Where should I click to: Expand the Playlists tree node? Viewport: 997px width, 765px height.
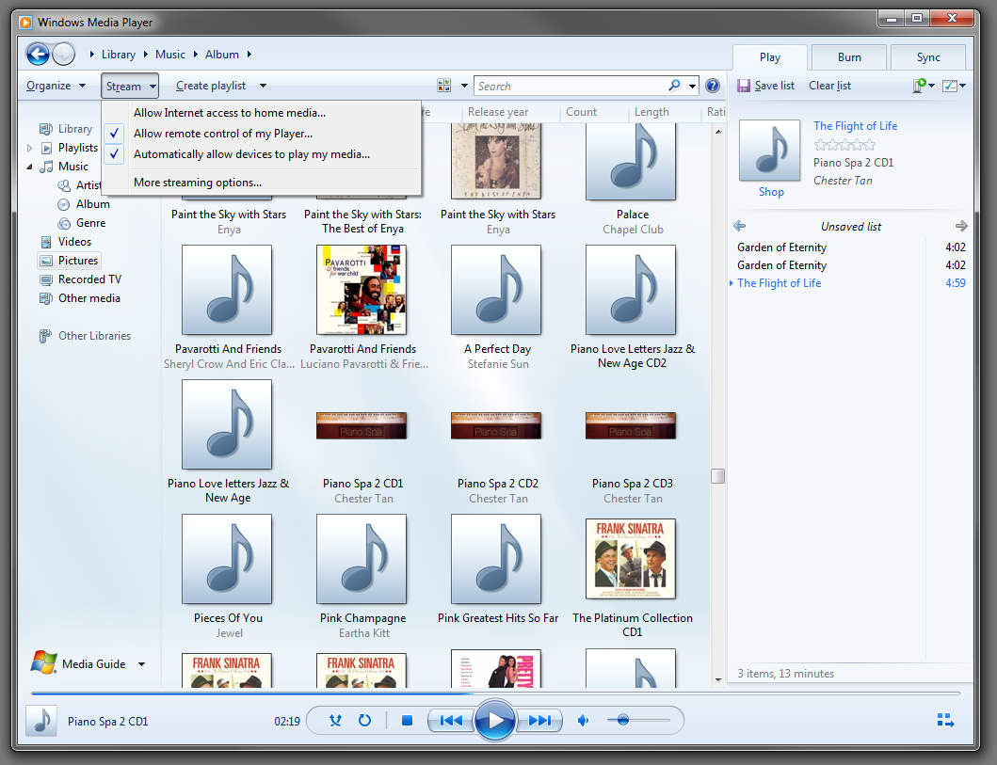point(29,148)
